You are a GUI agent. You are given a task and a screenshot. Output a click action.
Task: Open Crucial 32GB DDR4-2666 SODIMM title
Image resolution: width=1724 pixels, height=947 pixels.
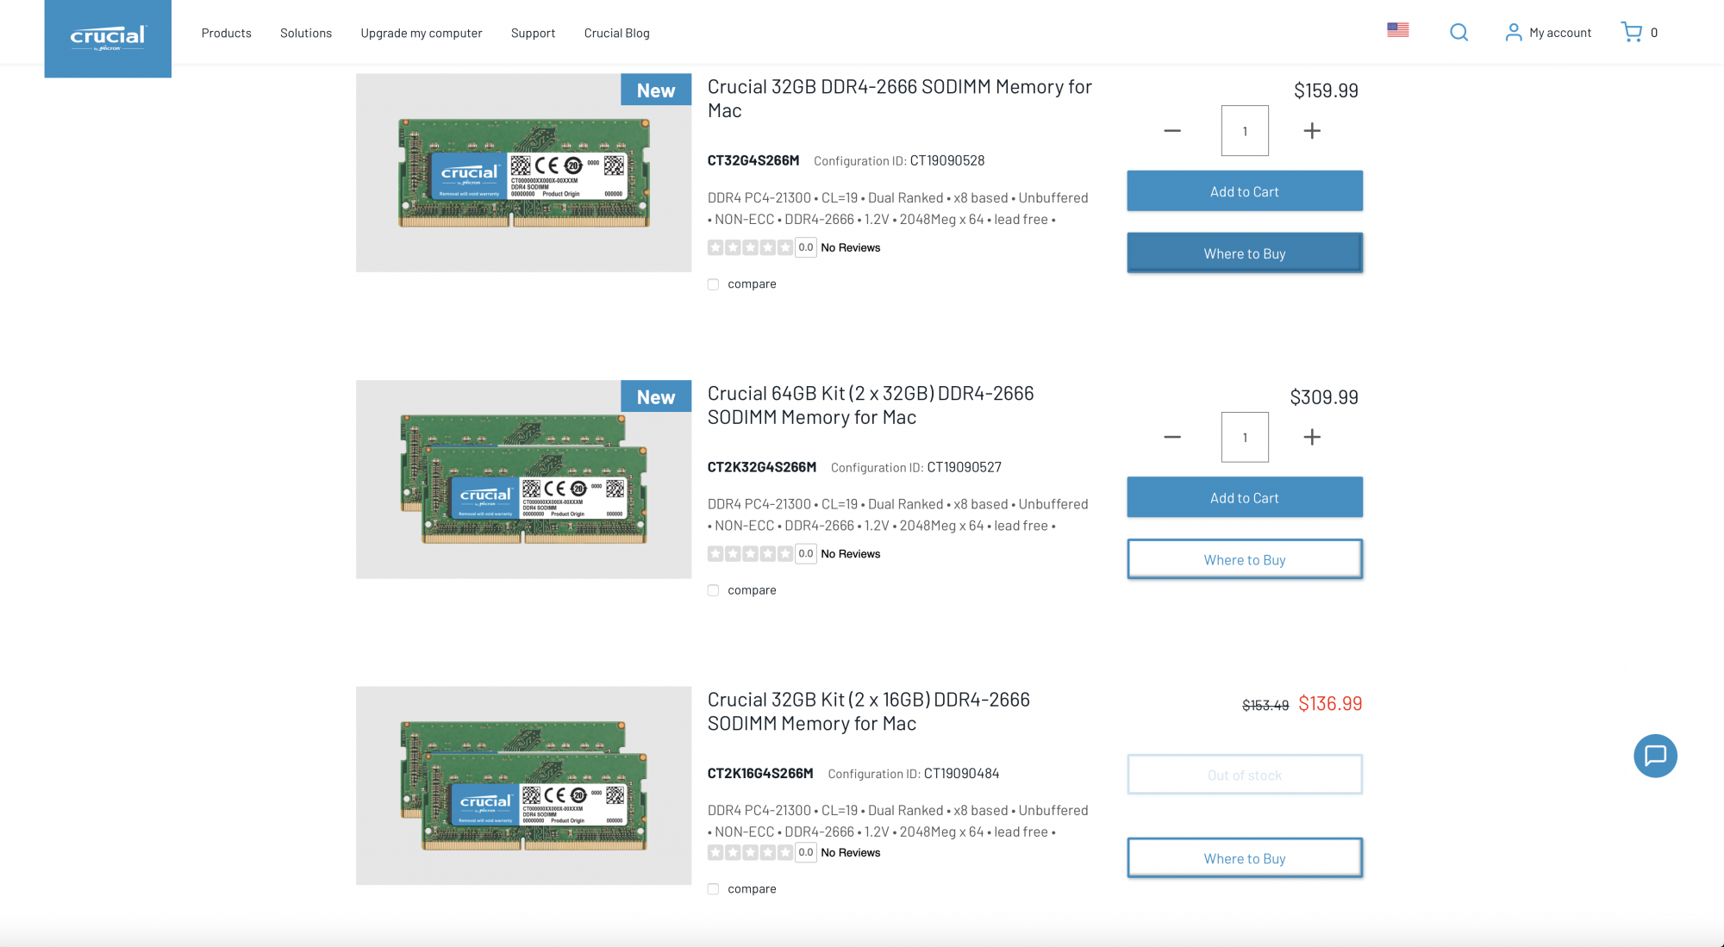tap(900, 99)
